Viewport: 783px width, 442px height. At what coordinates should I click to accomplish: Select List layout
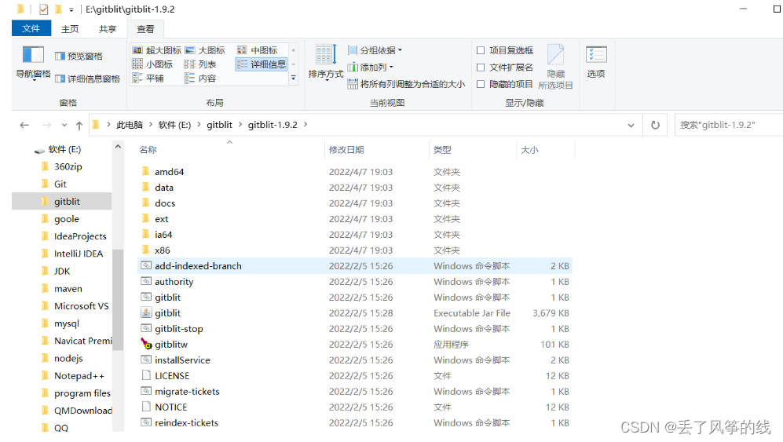(x=199, y=64)
